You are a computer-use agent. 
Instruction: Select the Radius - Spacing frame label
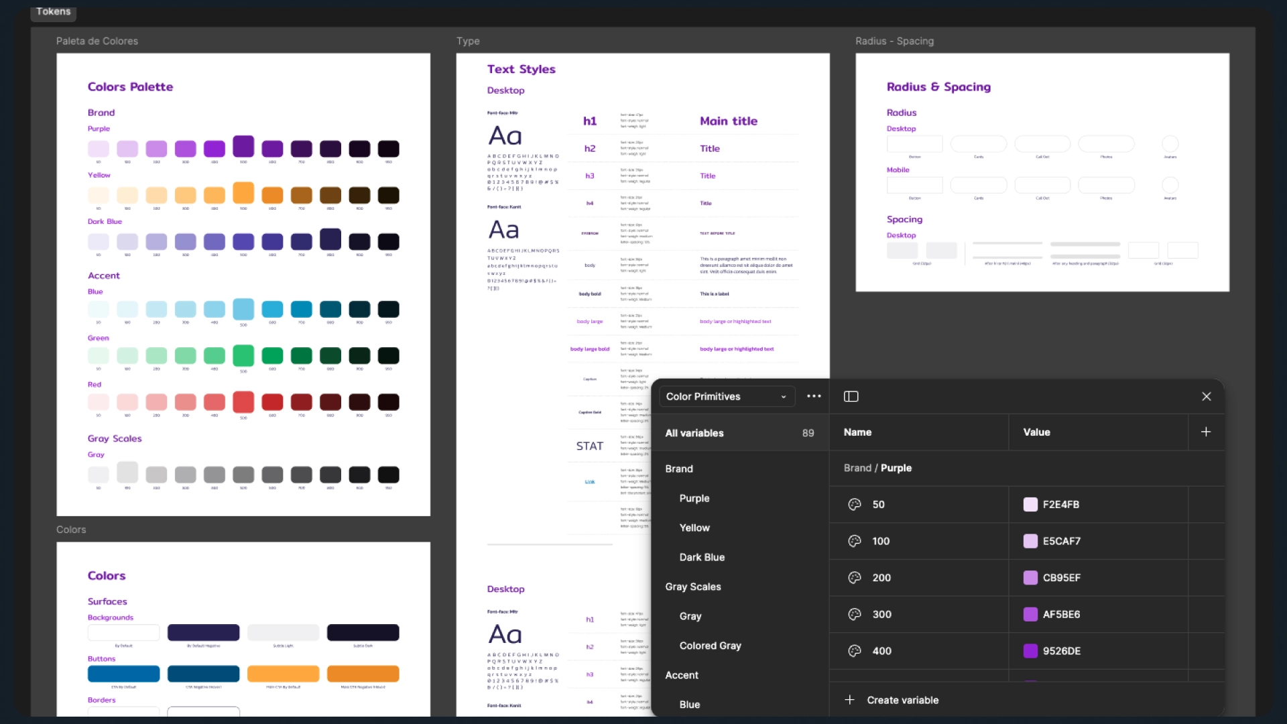tap(894, 41)
